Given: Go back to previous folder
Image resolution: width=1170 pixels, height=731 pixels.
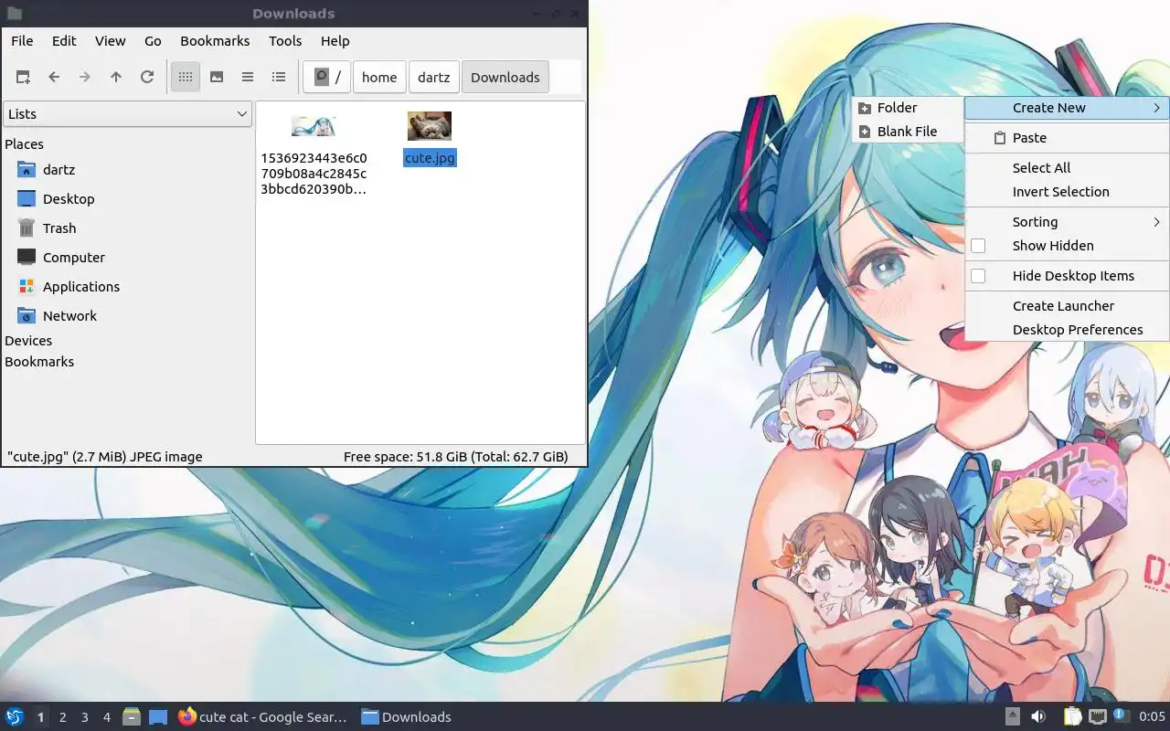Looking at the screenshot, I should 54,78.
